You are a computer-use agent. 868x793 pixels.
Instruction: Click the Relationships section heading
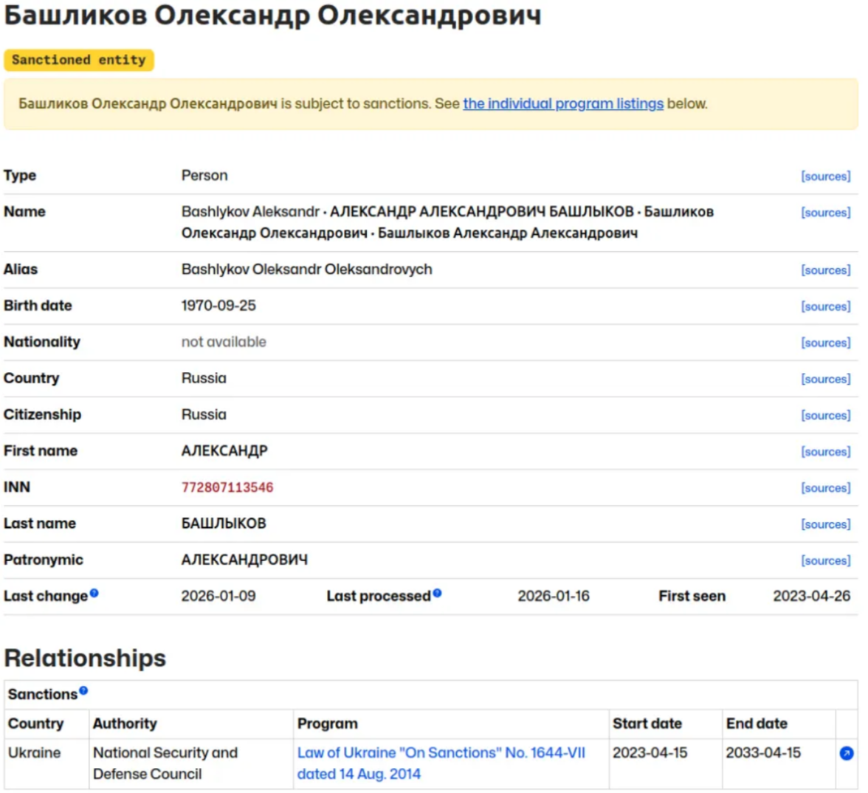click(85, 658)
